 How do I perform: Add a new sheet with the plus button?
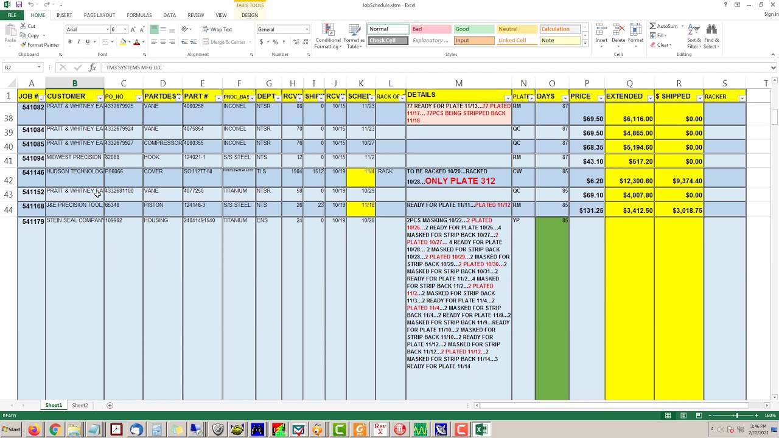[x=110, y=405]
